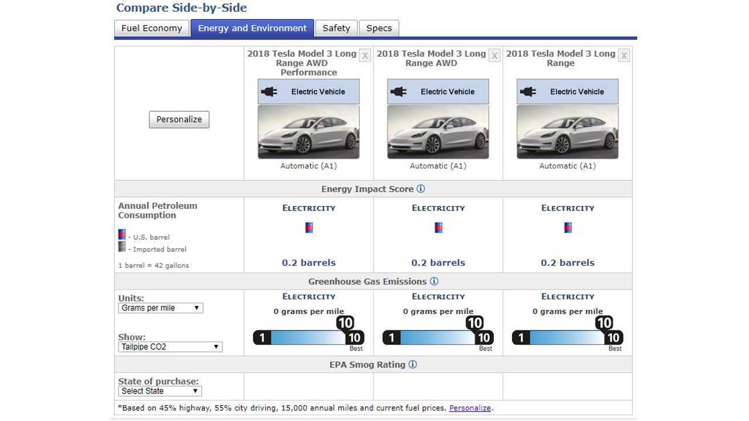Click the AWD Performance greenhouse gas rating bar
749x421 pixels.
pyautogui.click(x=308, y=337)
